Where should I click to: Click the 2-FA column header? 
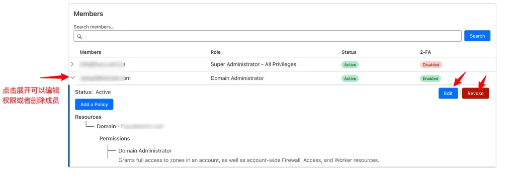click(x=425, y=52)
